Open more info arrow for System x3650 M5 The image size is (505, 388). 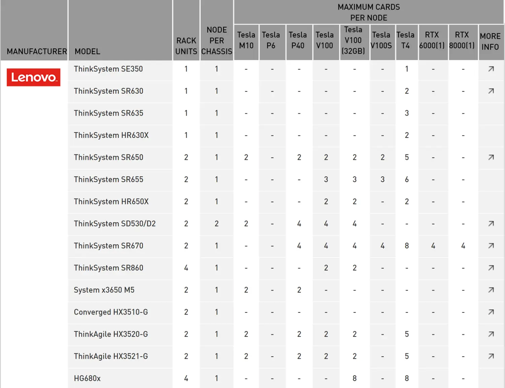pos(491,290)
